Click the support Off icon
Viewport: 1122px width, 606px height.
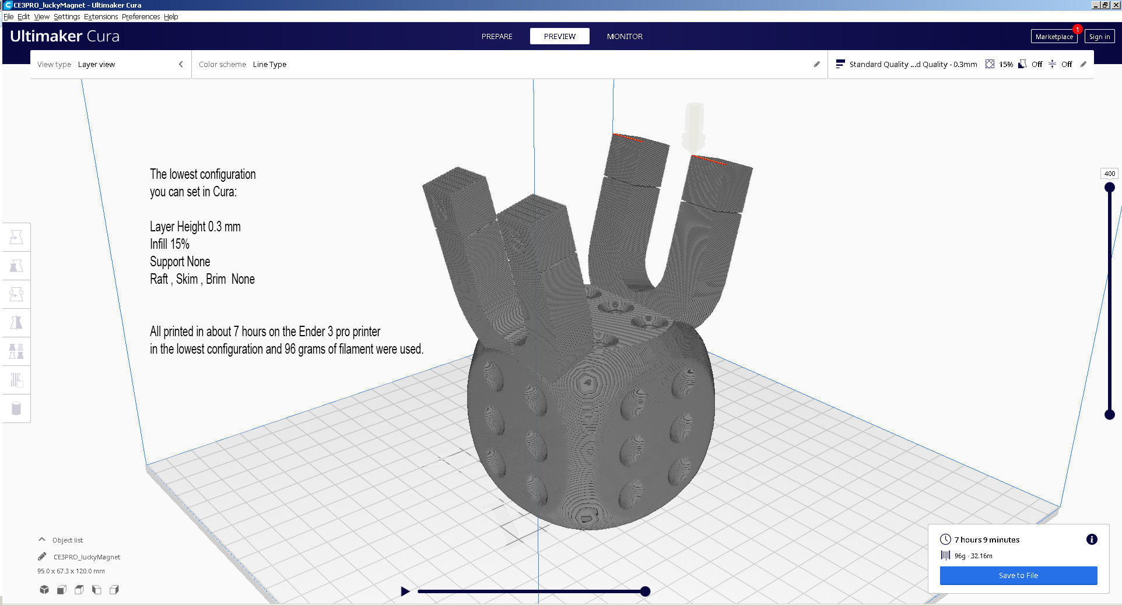point(1022,64)
